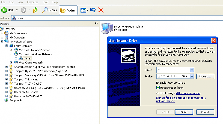This screenshot has width=223, height=124.
Task: Click the Browse... button
Action: click(205, 76)
